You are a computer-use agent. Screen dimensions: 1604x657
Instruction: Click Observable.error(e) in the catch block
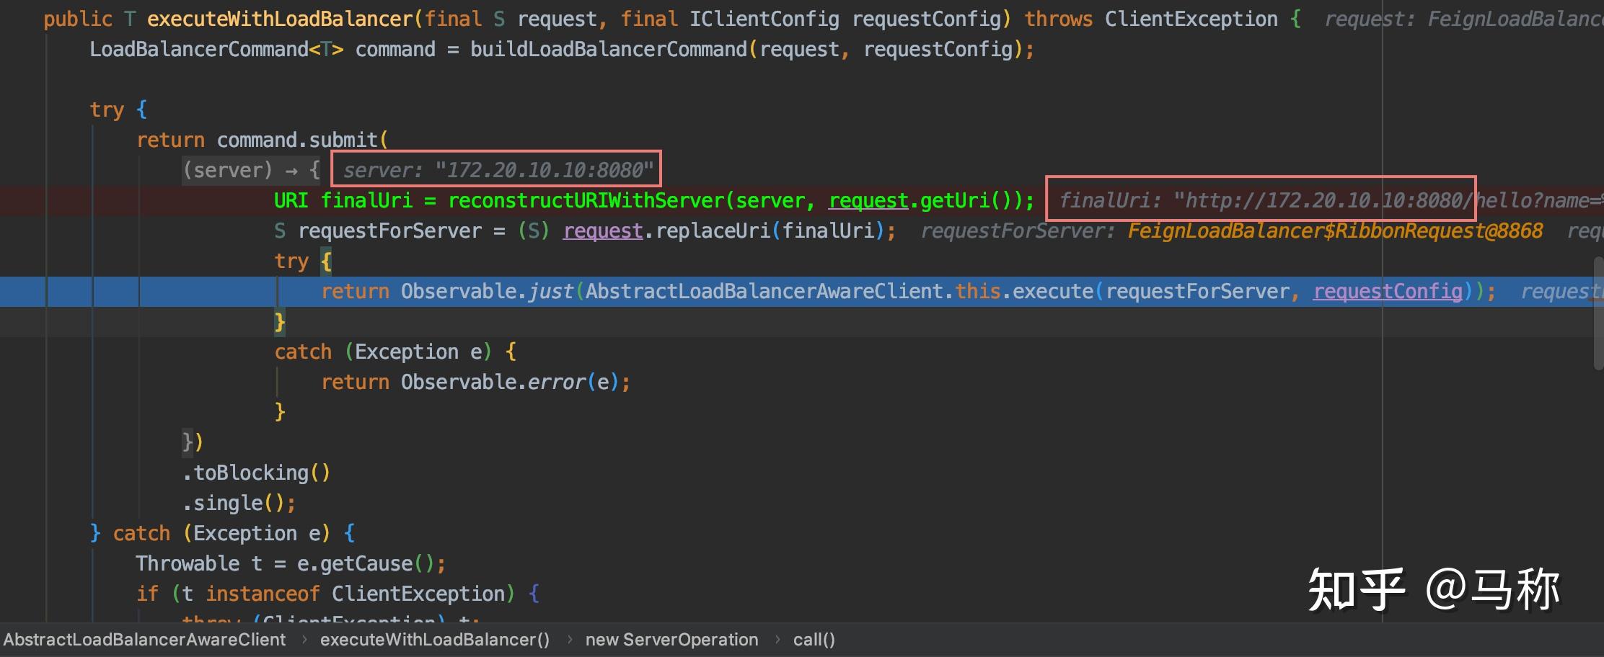[x=509, y=382]
